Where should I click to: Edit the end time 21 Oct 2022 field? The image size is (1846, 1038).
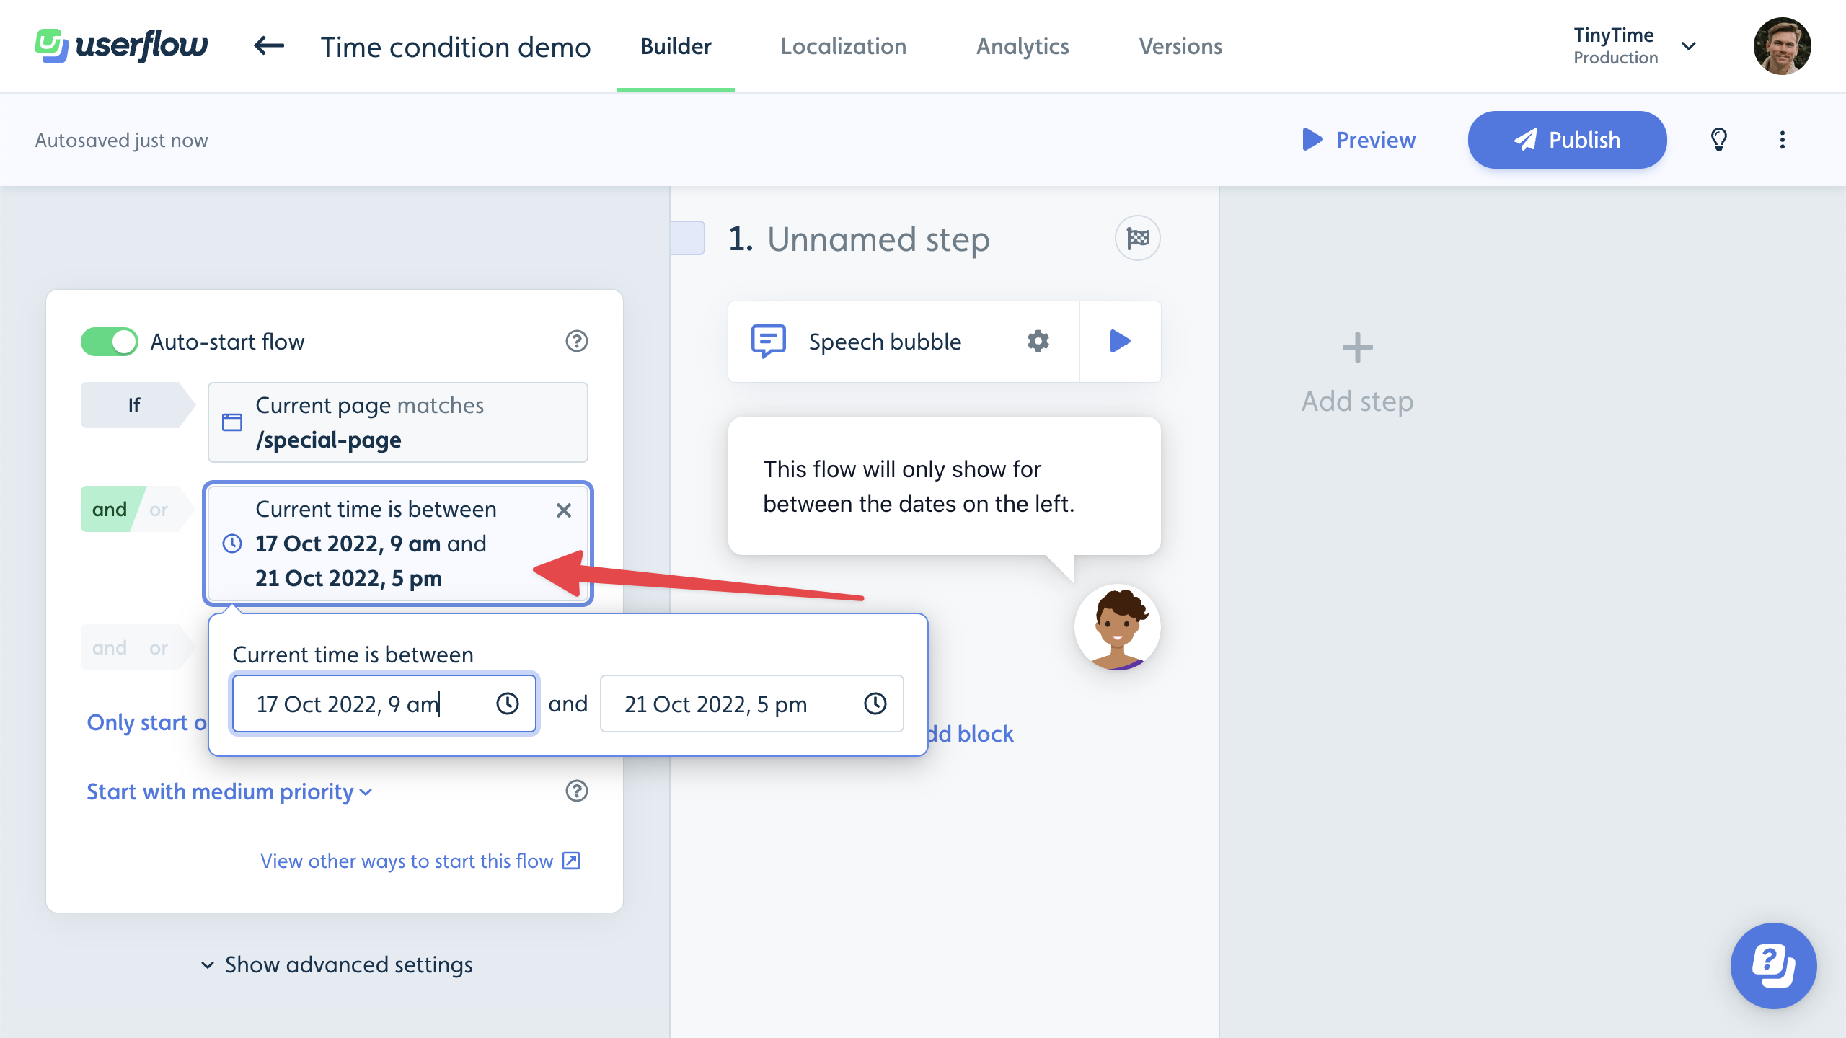(751, 704)
